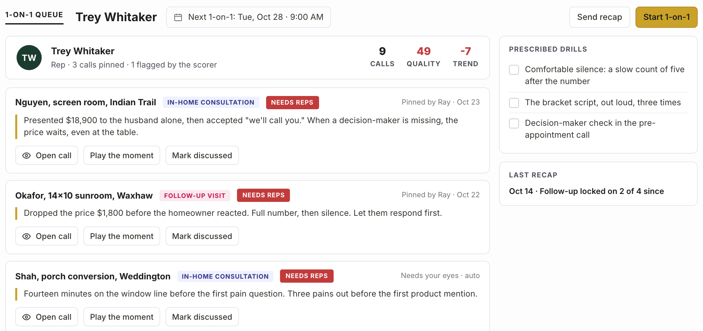The width and height of the screenshot is (703, 331).
Task: Check the bracket script drill checkbox
Action: click(514, 103)
